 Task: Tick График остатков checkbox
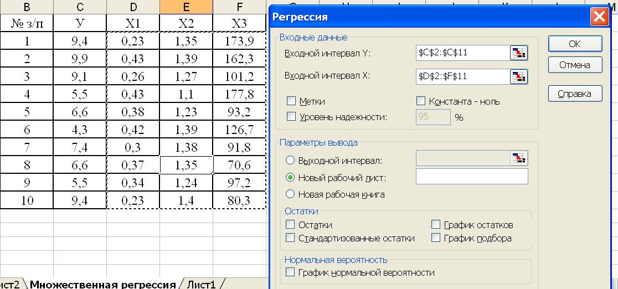435,224
